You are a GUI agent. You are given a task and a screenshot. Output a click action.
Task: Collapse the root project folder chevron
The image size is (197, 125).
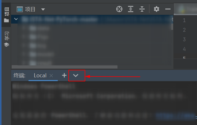coord(16,19)
